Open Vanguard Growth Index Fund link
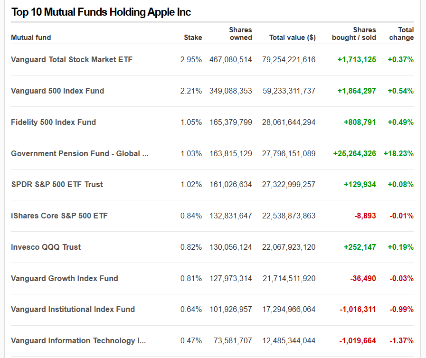The image size is (426, 358). [x=65, y=278]
